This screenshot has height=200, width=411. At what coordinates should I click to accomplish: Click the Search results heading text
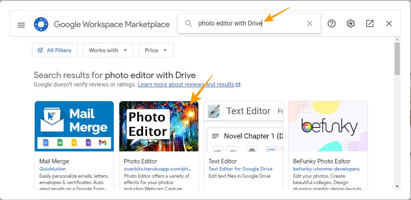click(x=115, y=75)
